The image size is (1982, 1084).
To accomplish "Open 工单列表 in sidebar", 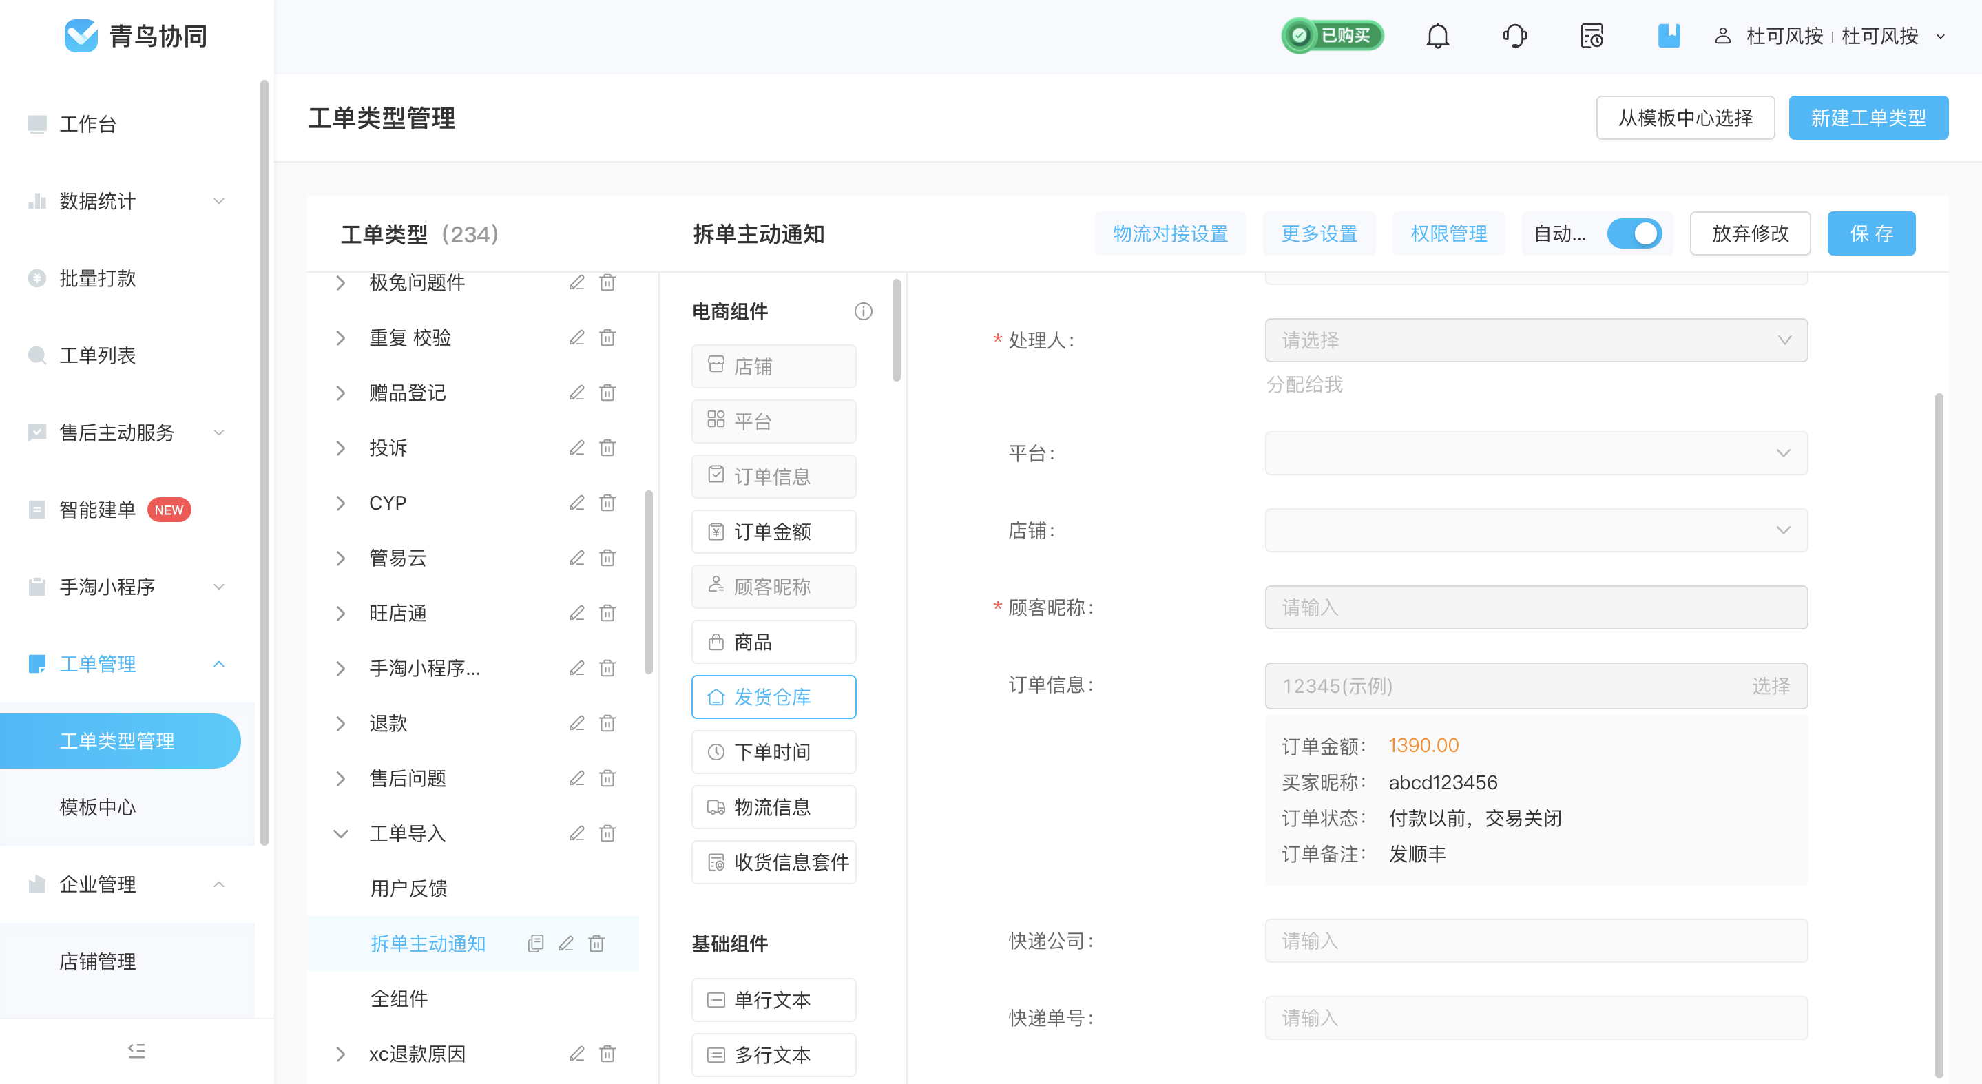I will (98, 355).
